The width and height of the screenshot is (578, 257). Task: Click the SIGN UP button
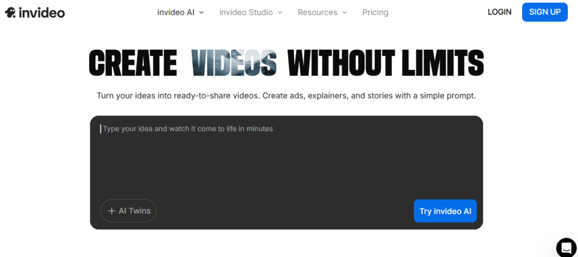(545, 12)
